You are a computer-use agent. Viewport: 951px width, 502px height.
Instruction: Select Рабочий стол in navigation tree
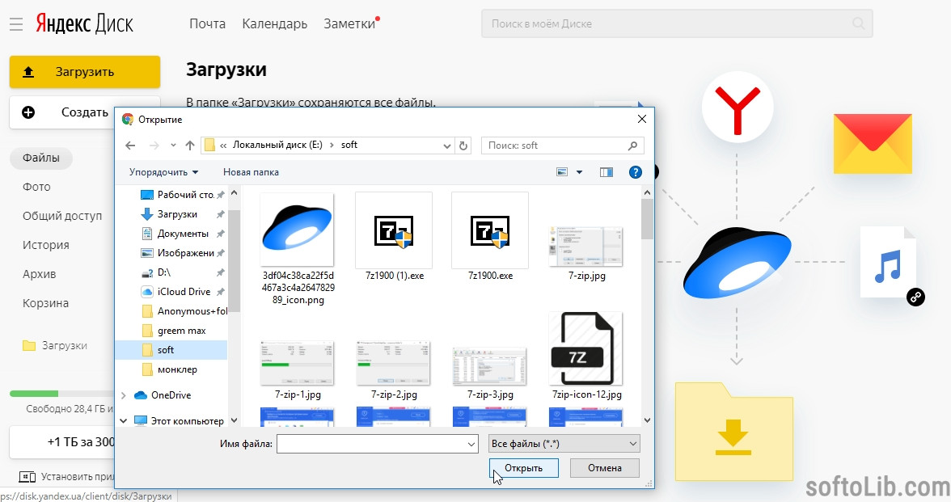point(183,195)
